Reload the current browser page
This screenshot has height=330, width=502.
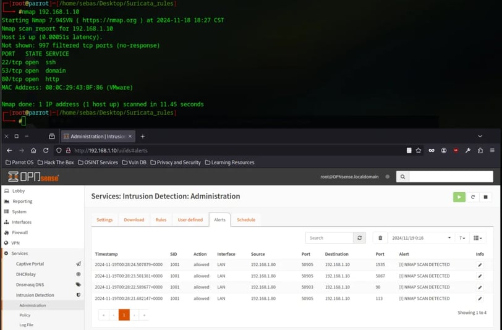click(46, 150)
